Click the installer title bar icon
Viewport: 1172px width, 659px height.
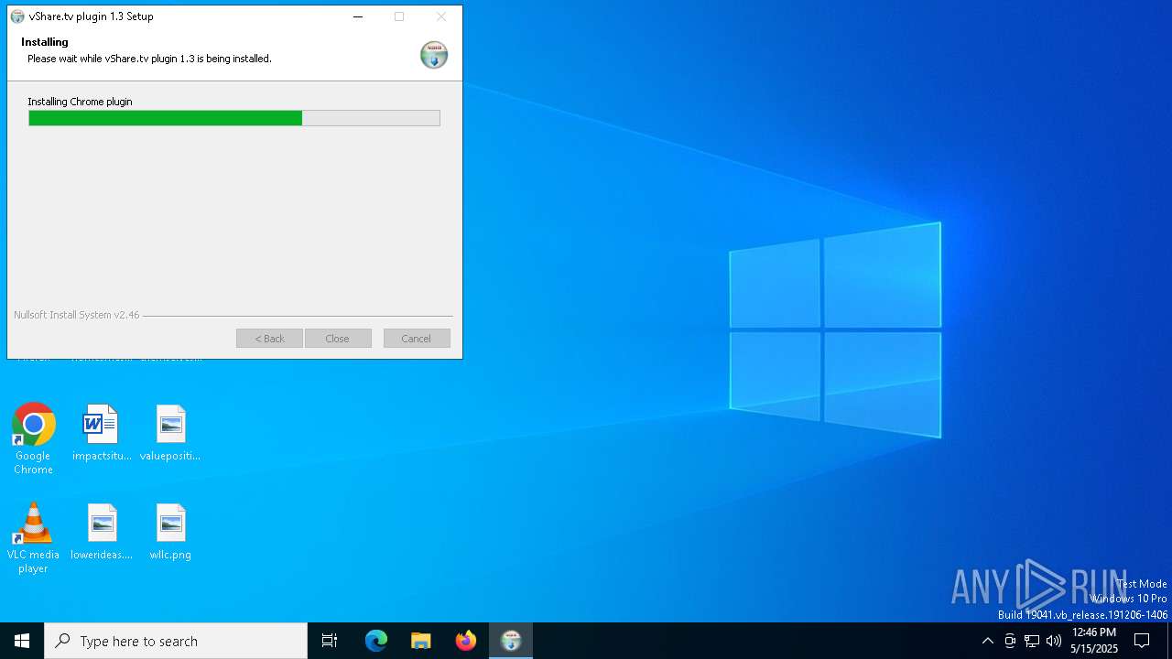[x=17, y=16]
